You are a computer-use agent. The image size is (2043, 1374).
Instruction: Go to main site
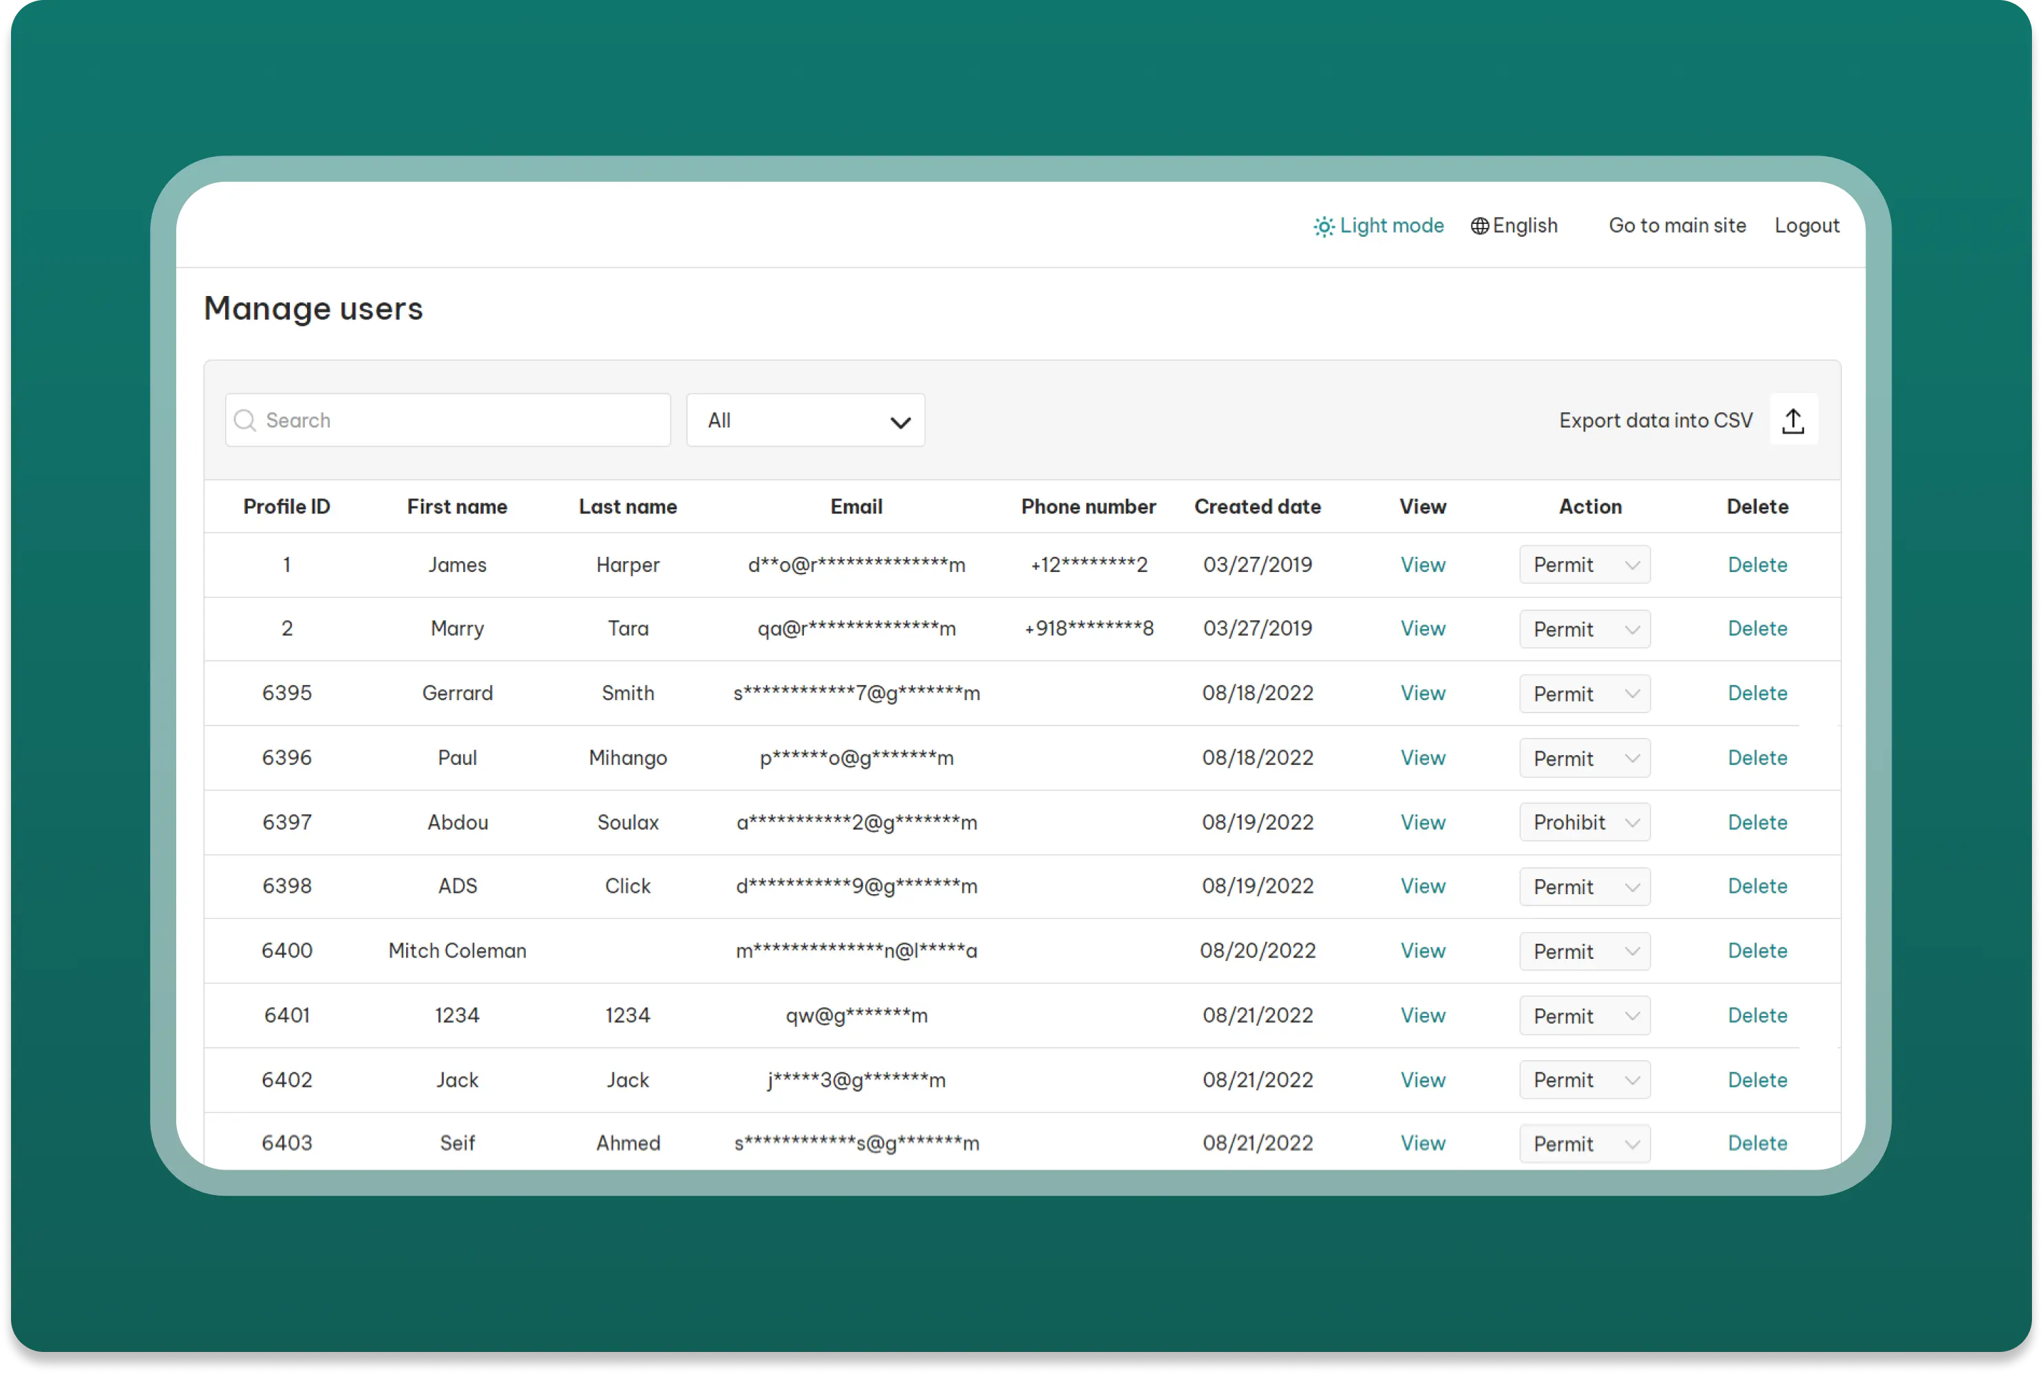click(x=1677, y=225)
